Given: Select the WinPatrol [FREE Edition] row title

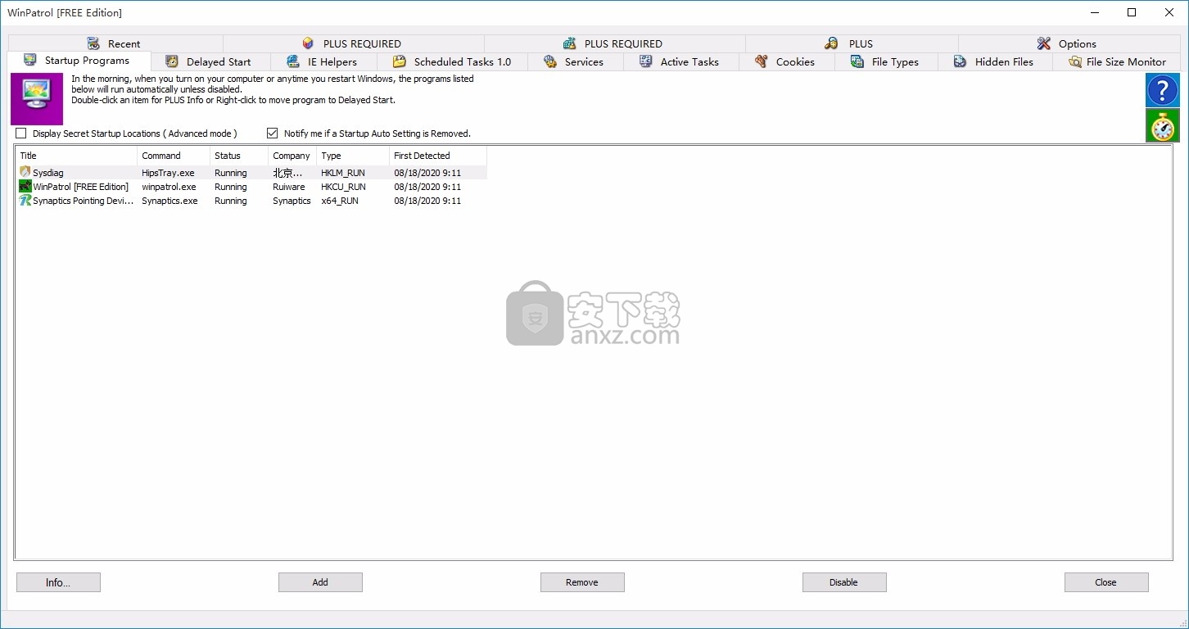Looking at the screenshot, I should (80, 187).
